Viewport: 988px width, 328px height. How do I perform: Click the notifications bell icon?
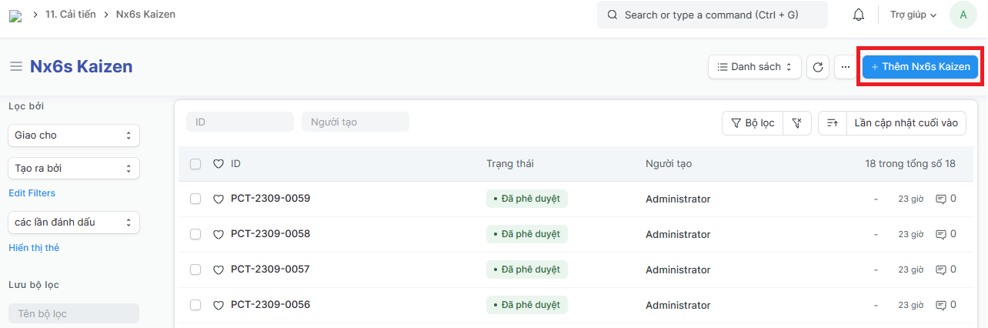(859, 15)
